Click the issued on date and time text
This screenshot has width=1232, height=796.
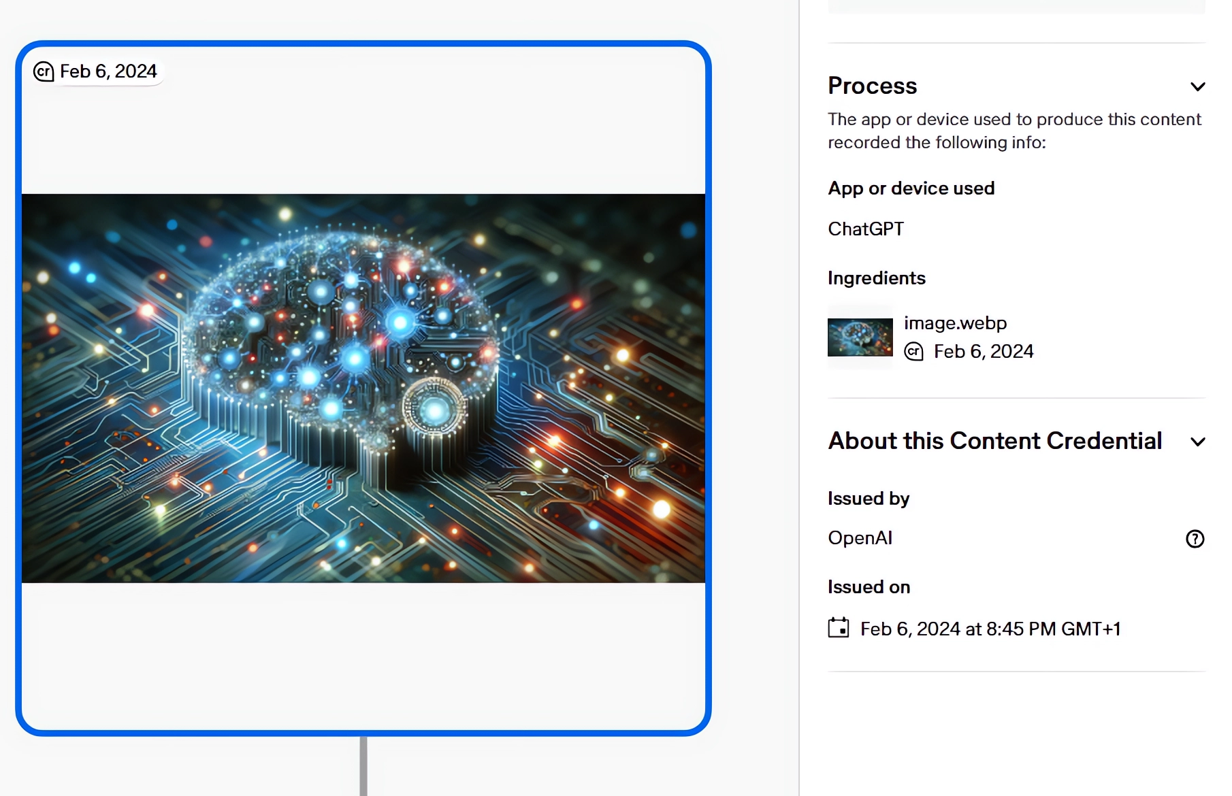990,629
